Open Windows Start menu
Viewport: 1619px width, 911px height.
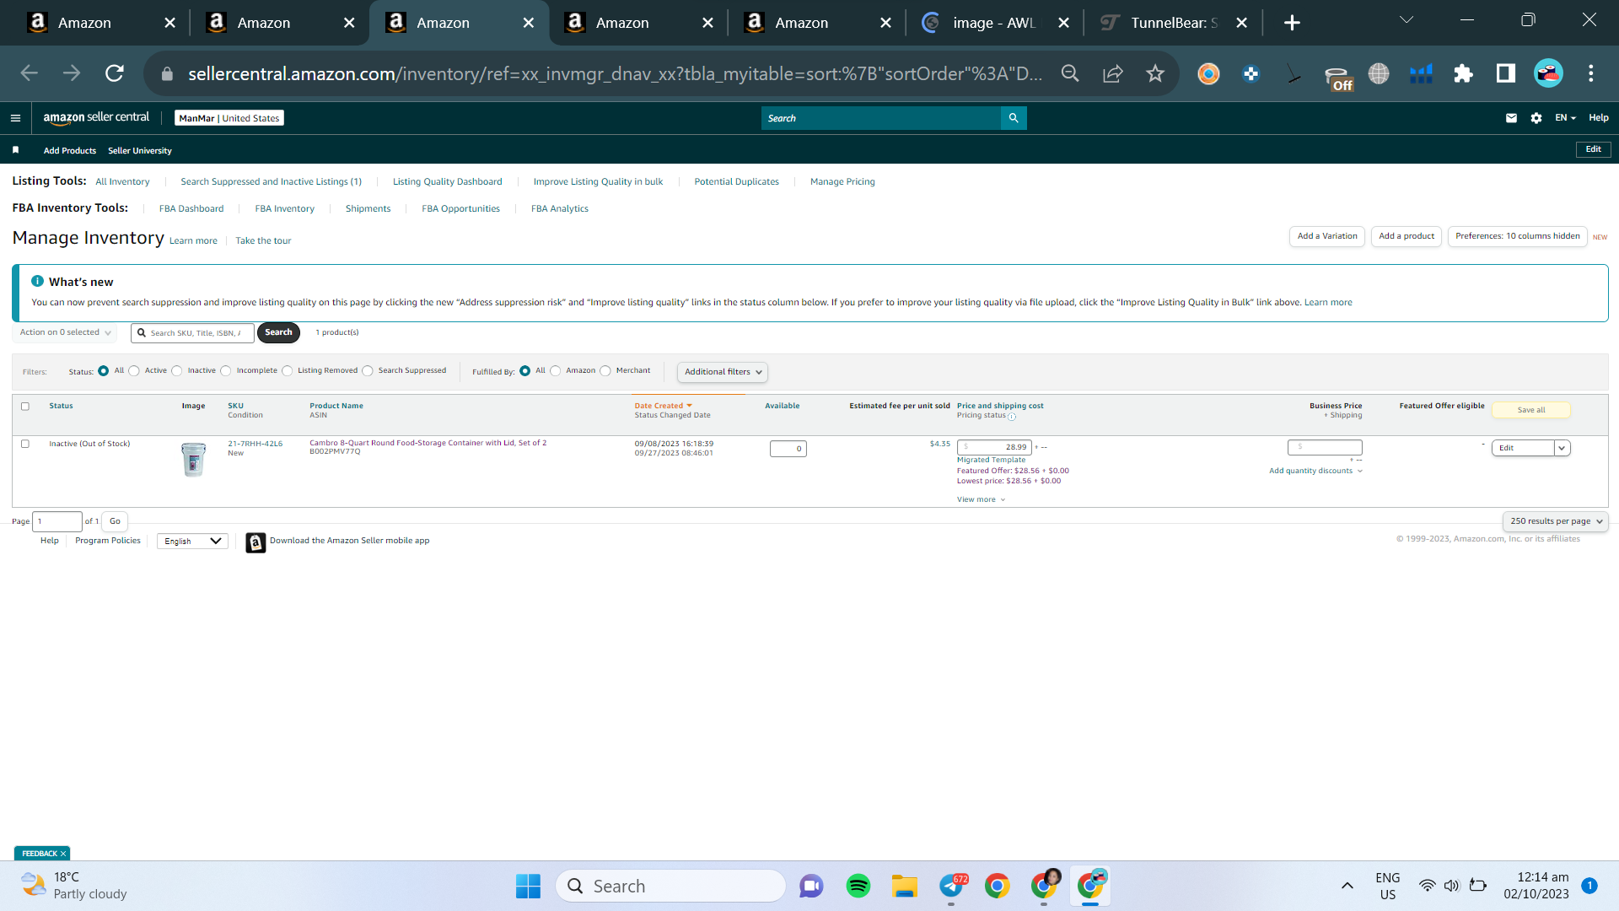pos(528,886)
